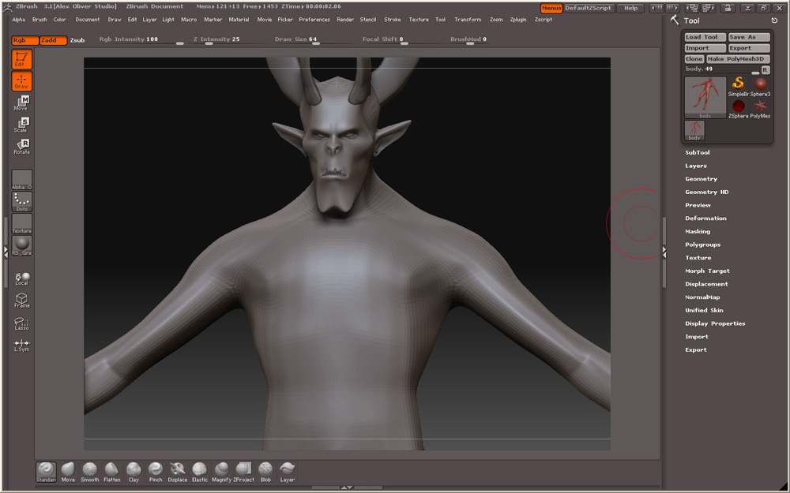
Task: Pick the Move brush in bottom brush shelf
Action: click(x=68, y=472)
